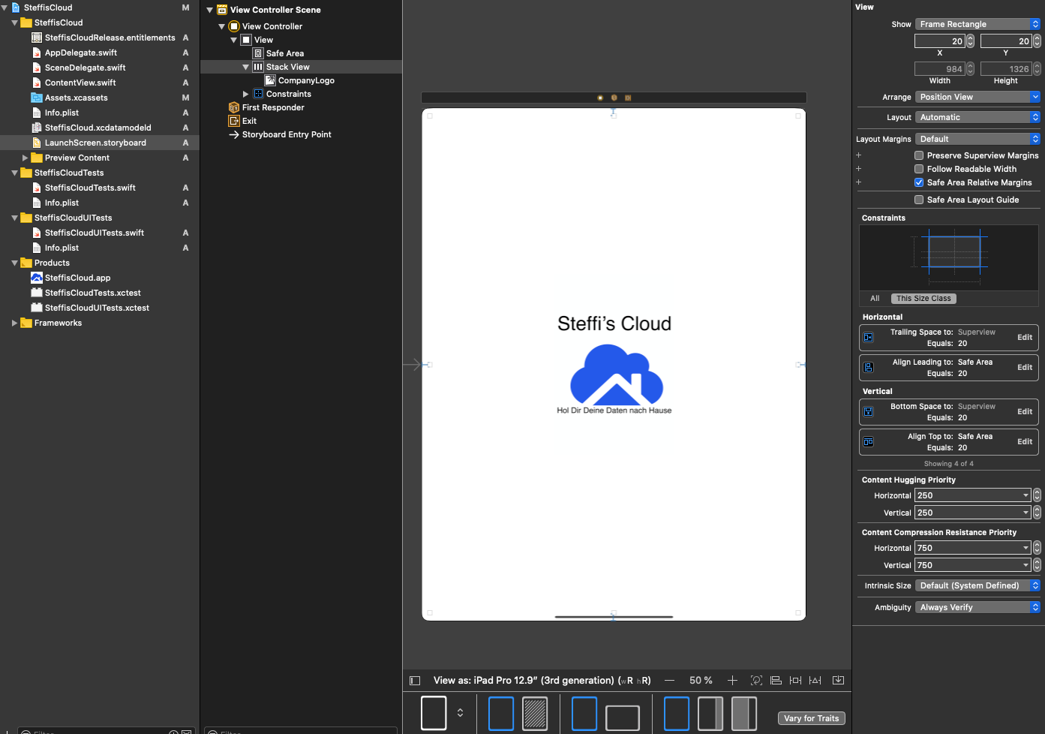Expand the Constraints item in outline
1045x734 pixels.
(x=245, y=94)
